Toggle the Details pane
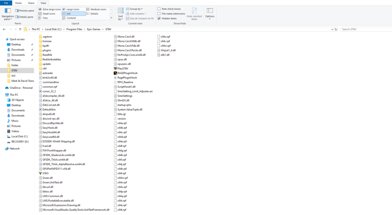This screenshot has height=215, width=392. point(24,17)
